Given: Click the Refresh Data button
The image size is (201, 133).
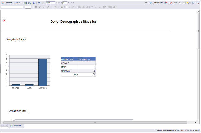Looking at the screenshot, I should pyautogui.click(x=156, y=2).
